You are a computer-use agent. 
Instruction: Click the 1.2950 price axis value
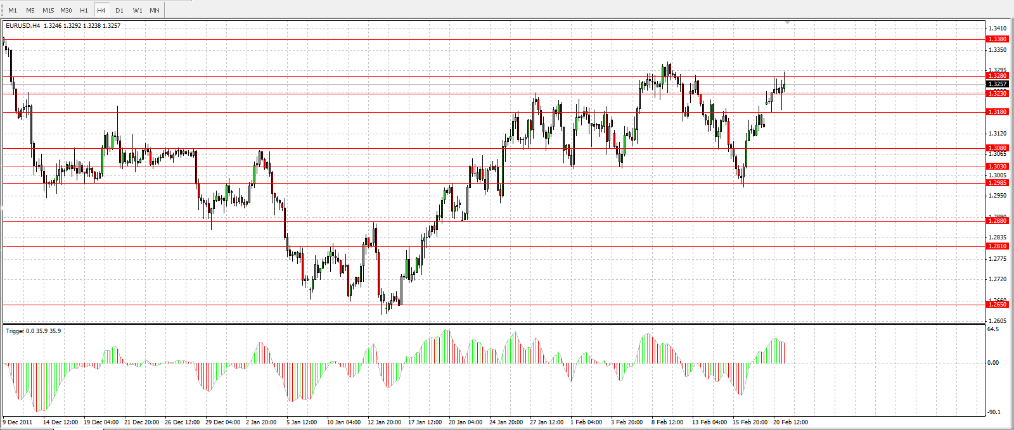point(998,196)
